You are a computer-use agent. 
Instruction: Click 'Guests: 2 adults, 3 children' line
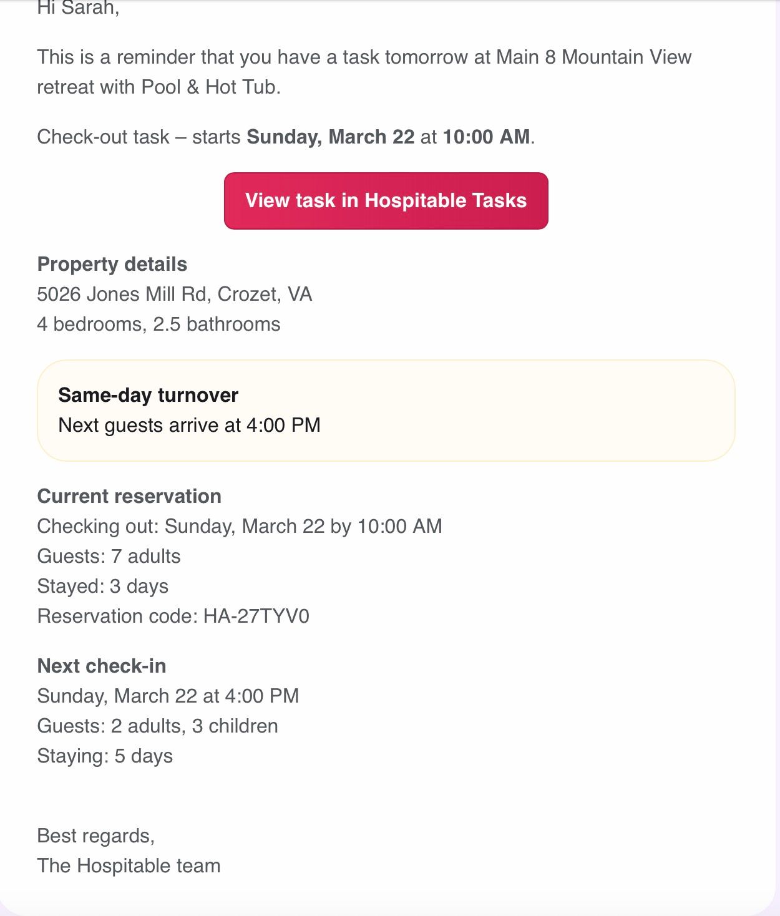coord(158,726)
